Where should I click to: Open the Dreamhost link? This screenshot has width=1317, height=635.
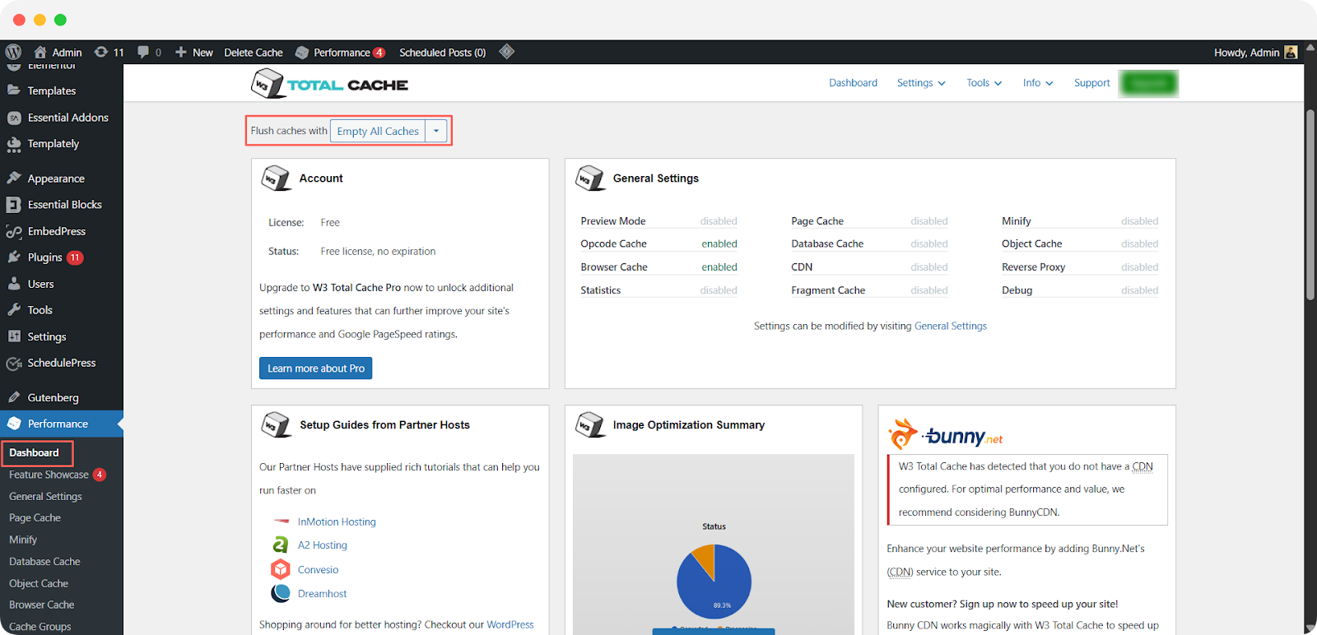pyautogui.click(x=322, y=594)
